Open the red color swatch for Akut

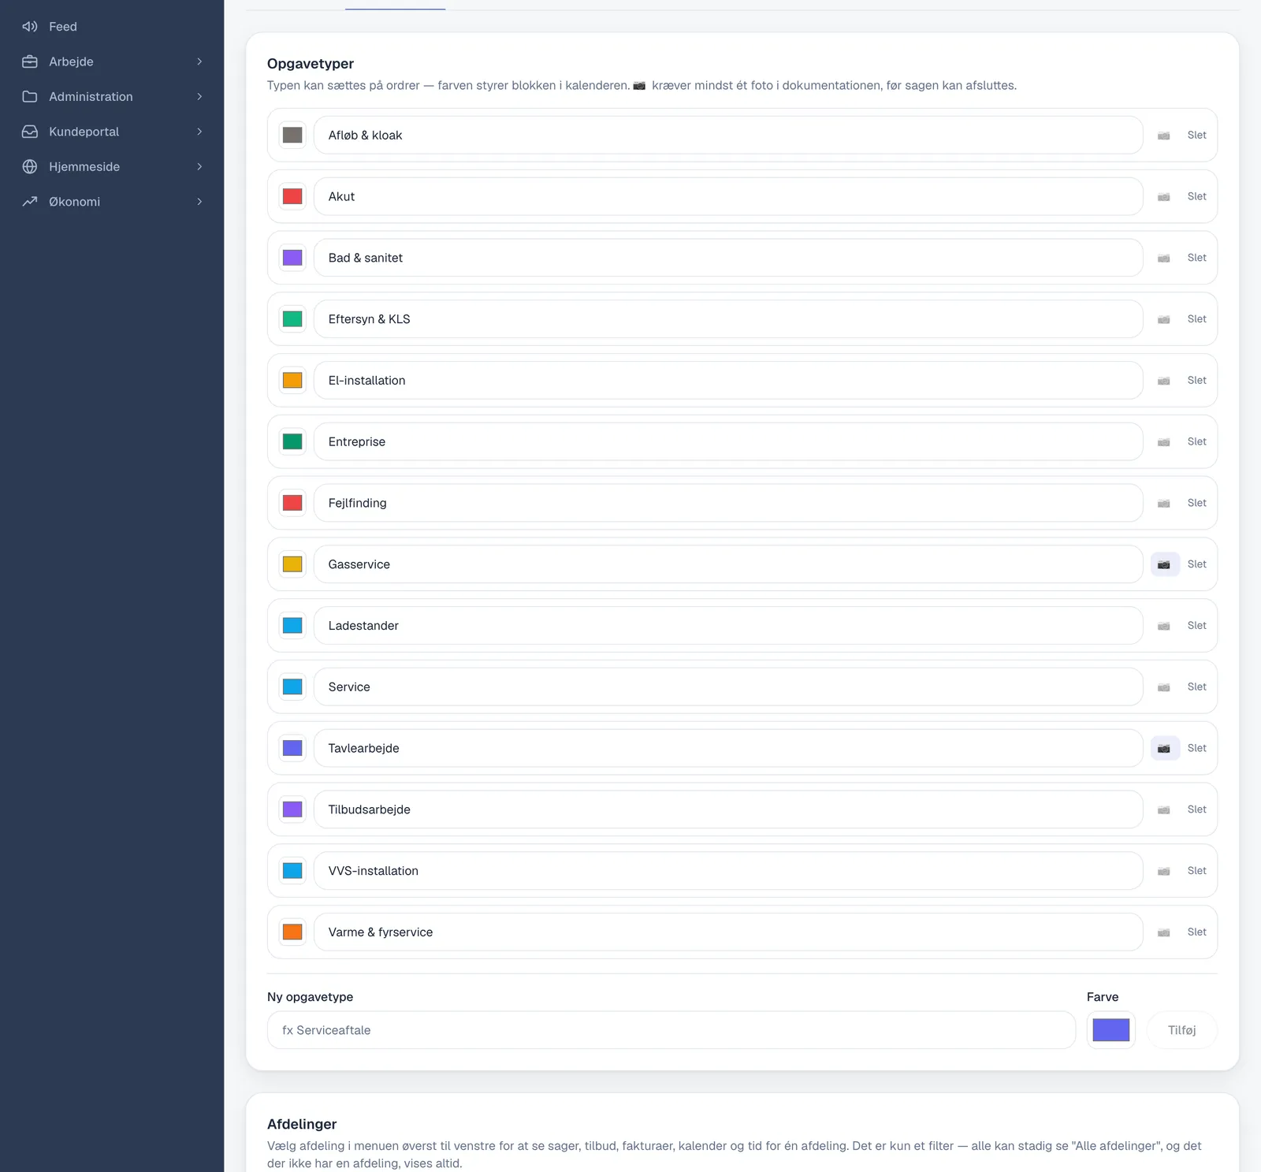click(x=292, y=196)
